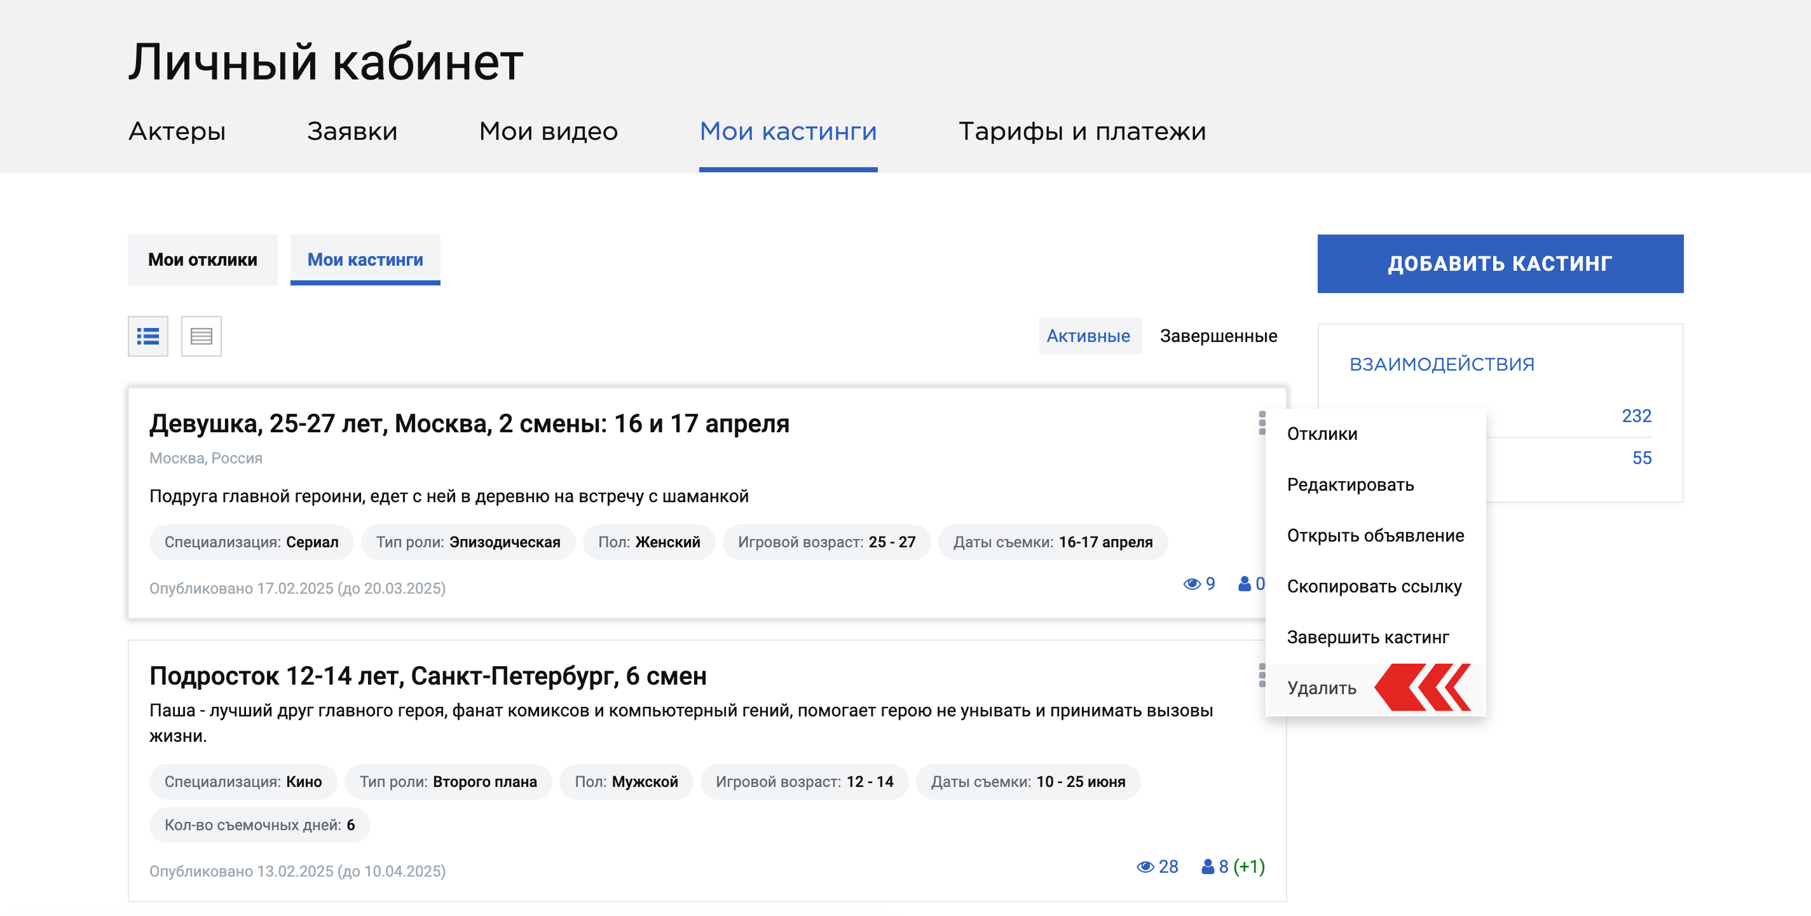Click Опубликовано 17.02.2025 date line
1811x916 pixels.
(x=297, y=589)
